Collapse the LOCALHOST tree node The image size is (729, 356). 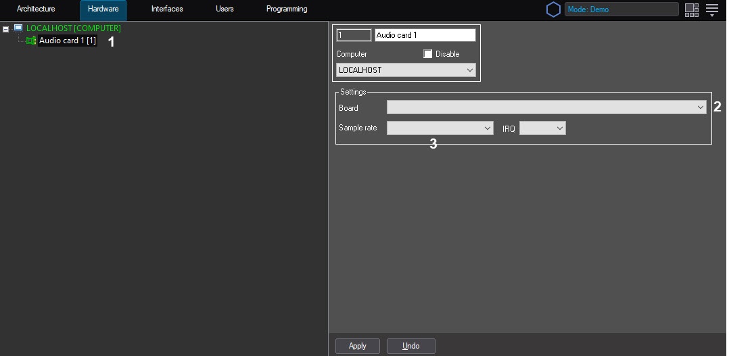[x=5, y=29]
